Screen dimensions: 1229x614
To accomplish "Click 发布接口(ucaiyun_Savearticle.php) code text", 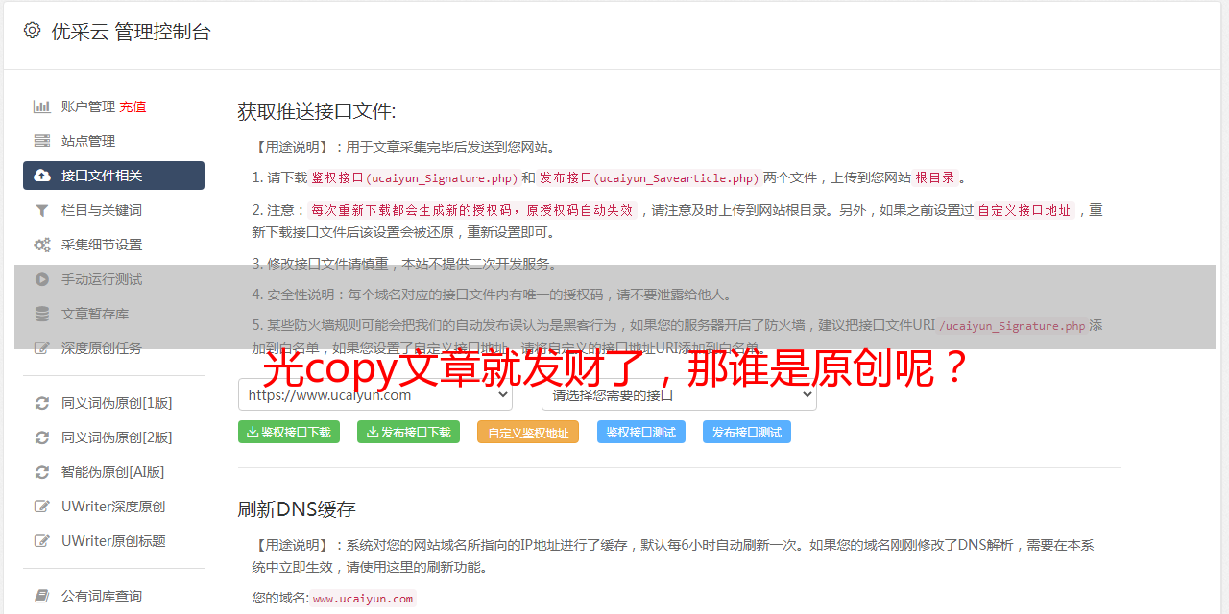I will tap(649, 178).
